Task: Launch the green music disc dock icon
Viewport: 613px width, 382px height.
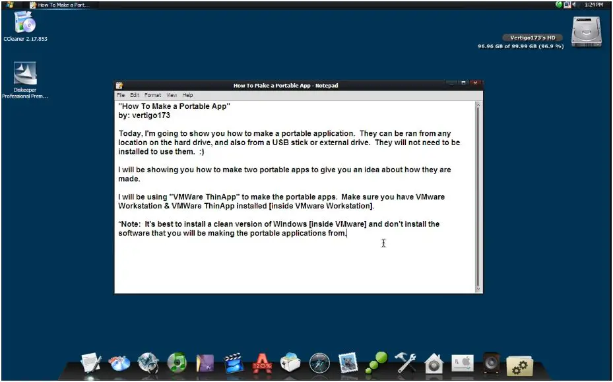Action: [177, 362]
